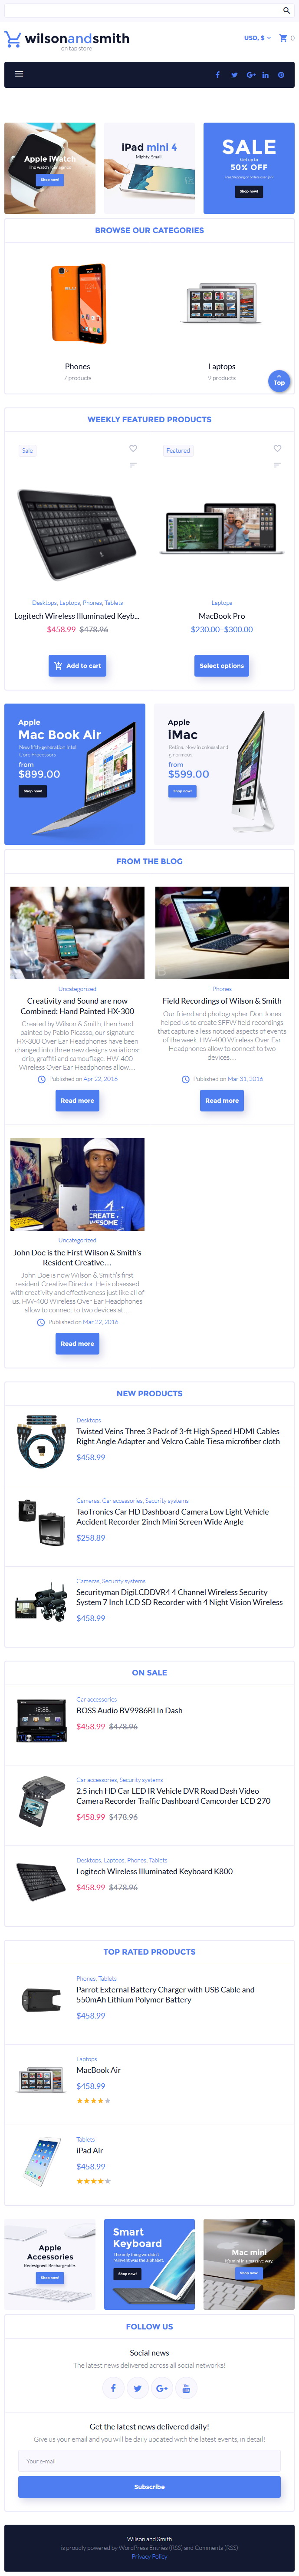Open the Privacy Policy footer link
The width and height of the screenshot is (299, 2576).
(149, 2556)
